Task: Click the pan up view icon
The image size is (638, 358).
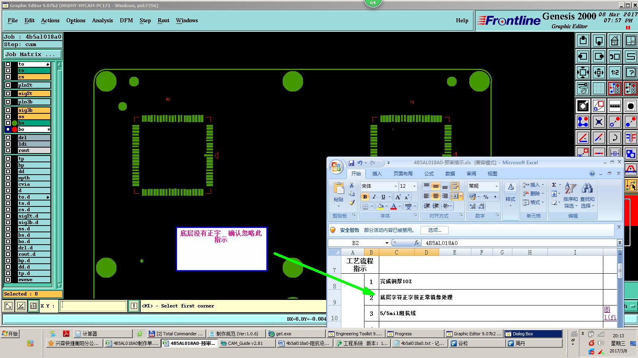Action: (583, 41)
